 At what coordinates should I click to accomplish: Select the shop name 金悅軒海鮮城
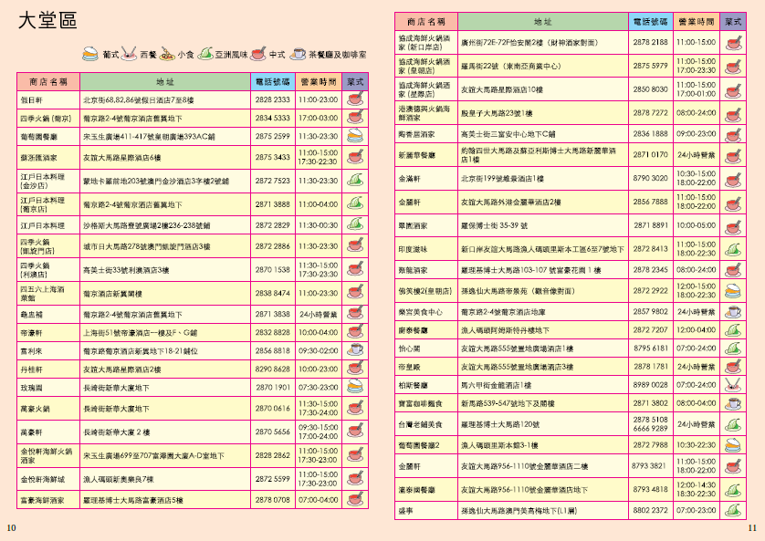(x=42, y=480)
